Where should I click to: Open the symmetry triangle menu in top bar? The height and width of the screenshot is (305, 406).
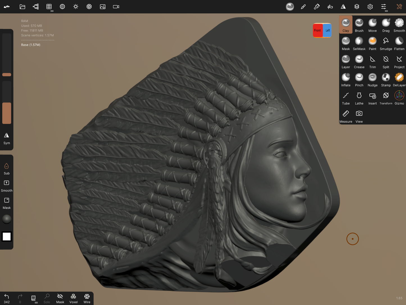click(343, 7)
